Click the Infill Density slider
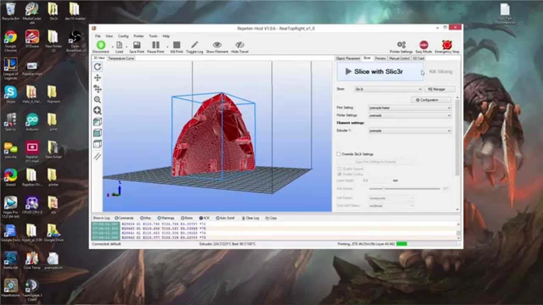This screenshot has height=305, width=543. coord(404,189)
